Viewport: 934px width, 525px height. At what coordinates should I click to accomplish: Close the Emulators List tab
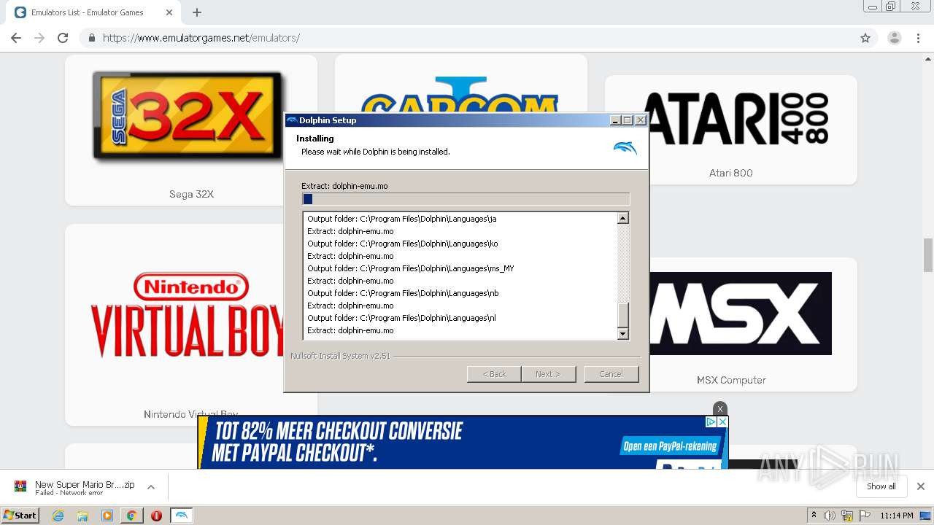click(169, 12)
